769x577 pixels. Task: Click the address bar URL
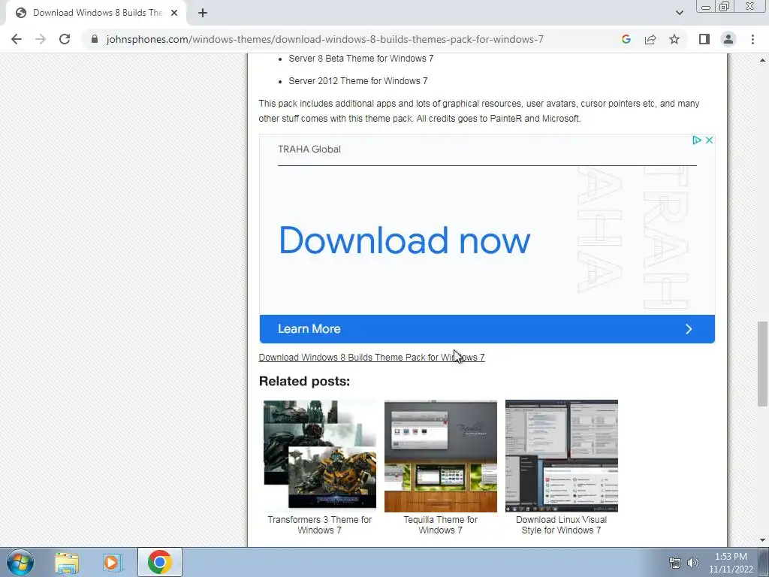[324, 39]
